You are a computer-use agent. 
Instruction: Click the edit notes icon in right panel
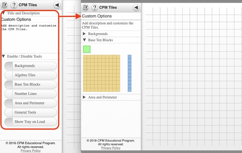coord(86,7)
